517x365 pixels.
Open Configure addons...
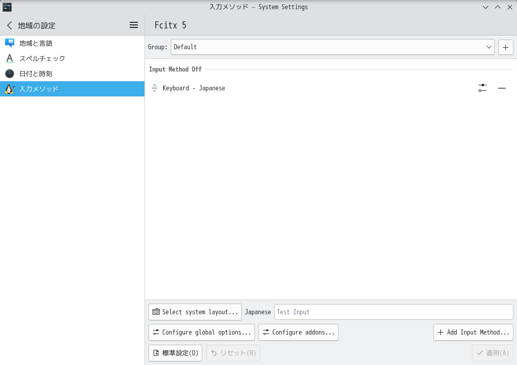pyautogui.click(x=299, y=333)
